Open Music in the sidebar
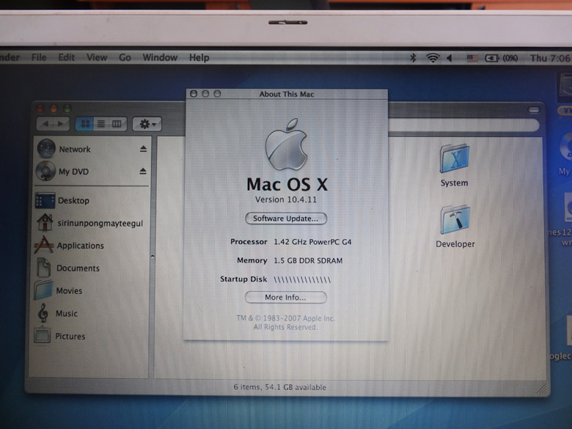Viewport: 572px width, 429px height. [67, 313]
